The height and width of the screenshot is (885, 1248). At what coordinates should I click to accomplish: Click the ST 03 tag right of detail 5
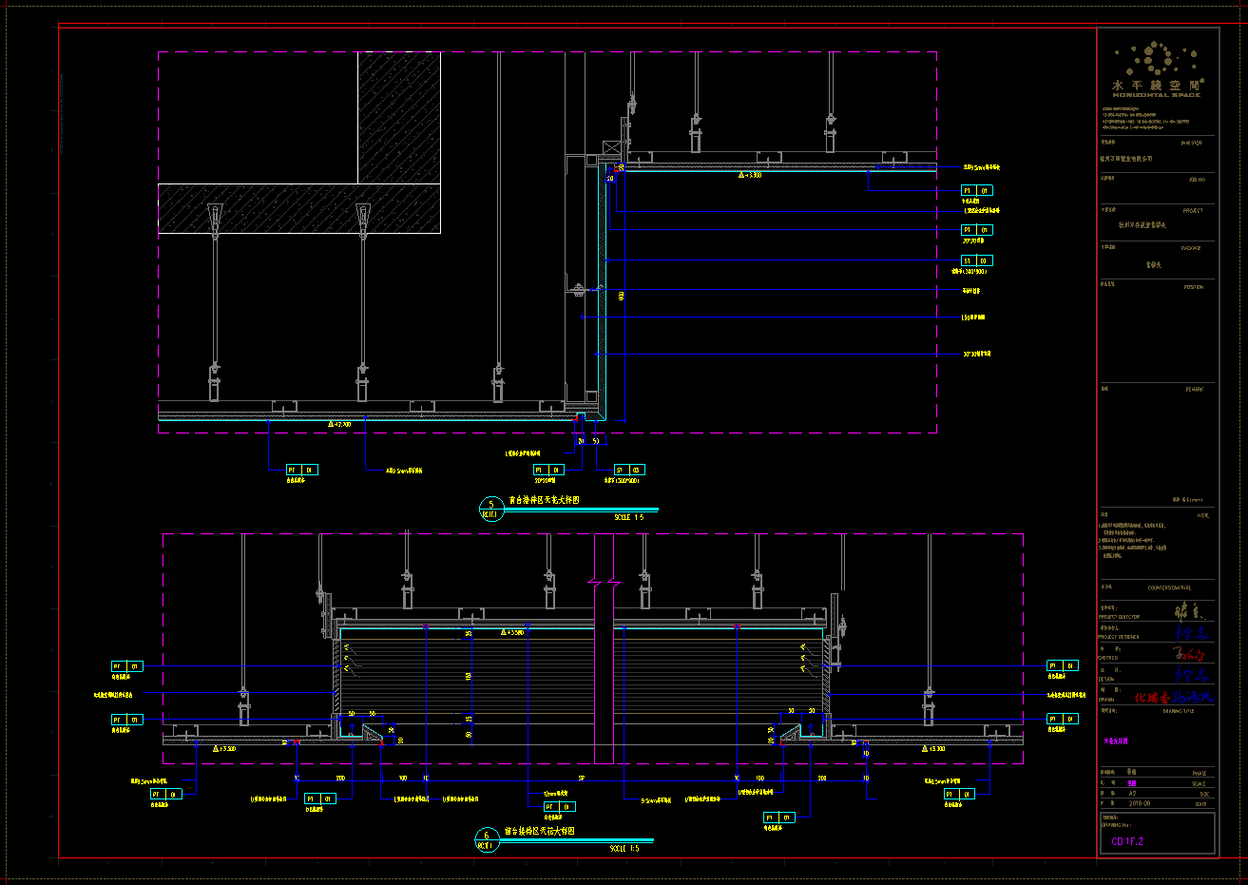point(977,260)
